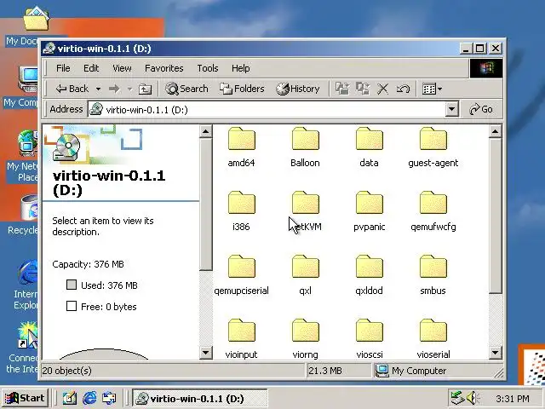
Task: Click the Folders button
Action: (x=242, y=89)
